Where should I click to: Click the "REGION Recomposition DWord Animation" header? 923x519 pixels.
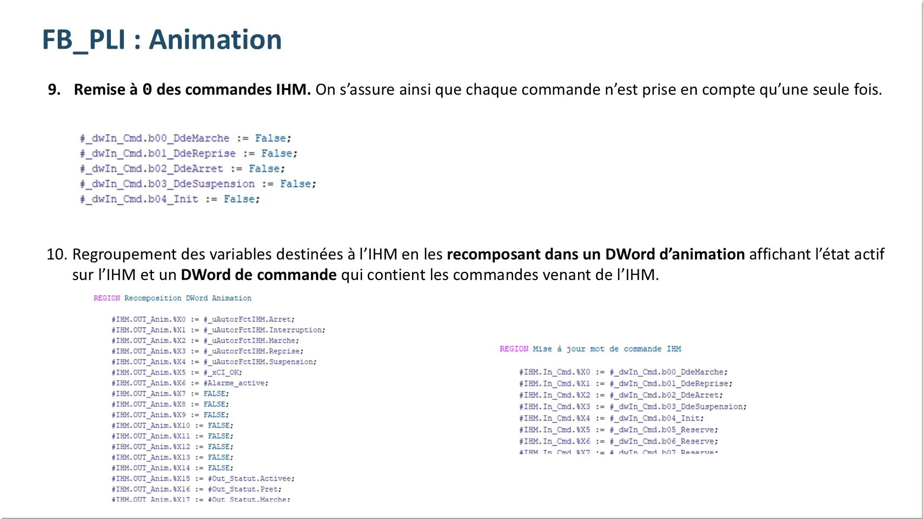coord(172,298)
